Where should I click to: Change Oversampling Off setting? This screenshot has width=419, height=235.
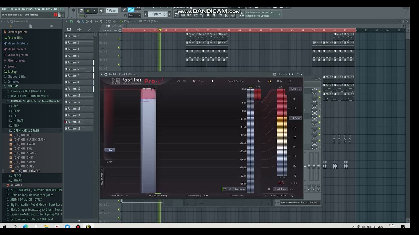click(x=206, y=196)
